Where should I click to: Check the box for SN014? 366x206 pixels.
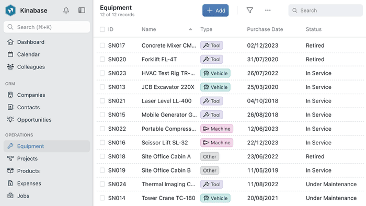click(102, 198)
